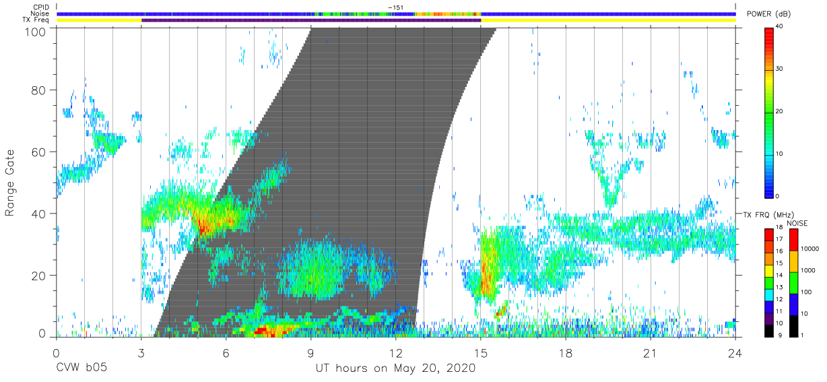Click the "Noise" row label above the plot
Screen dimensions: 827x382
[41, 13]
